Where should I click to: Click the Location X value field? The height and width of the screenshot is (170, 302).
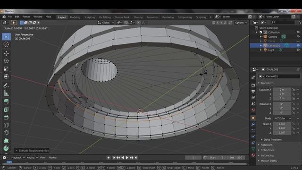282,90
